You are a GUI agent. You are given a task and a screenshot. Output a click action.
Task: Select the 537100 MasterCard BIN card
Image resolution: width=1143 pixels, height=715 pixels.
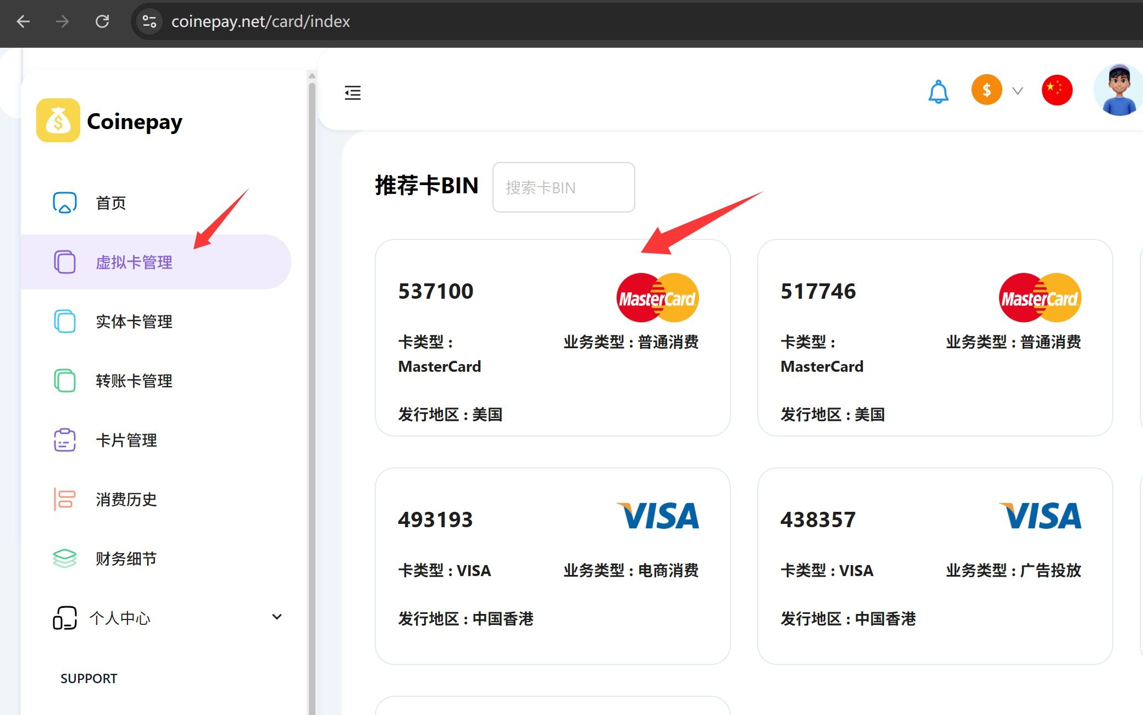552,338
